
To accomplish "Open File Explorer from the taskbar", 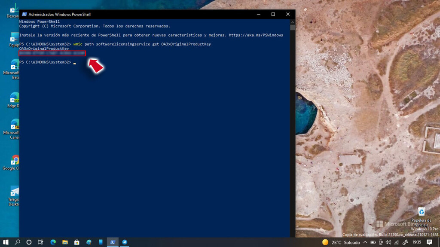I will pyautogui.click(x=65, y=242).
